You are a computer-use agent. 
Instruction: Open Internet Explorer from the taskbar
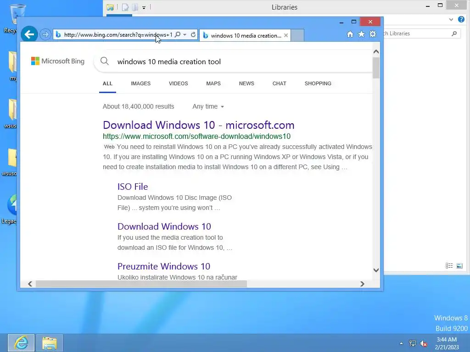21,343
